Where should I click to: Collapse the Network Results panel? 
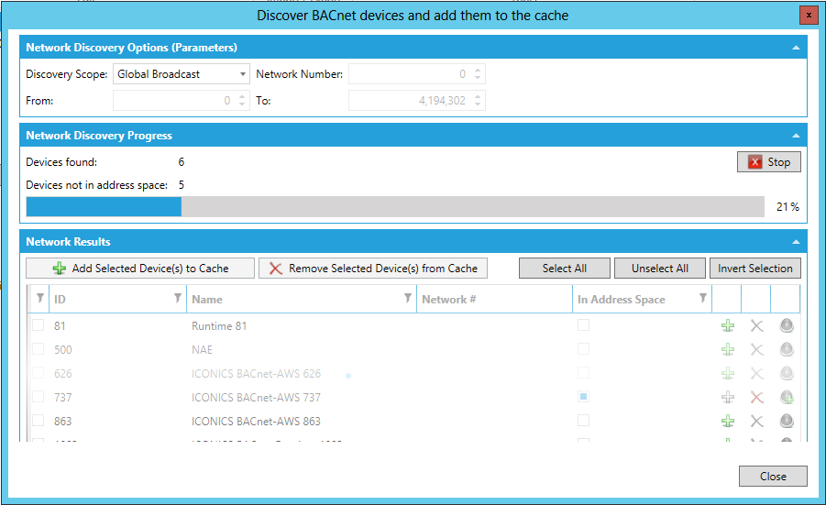[x=796, y=242]
